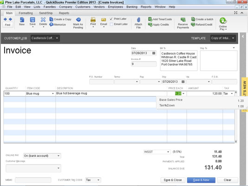Enable the Email Later checkbox
The width and height of the screenshot is (248, 186).
(x=111, y=24)
